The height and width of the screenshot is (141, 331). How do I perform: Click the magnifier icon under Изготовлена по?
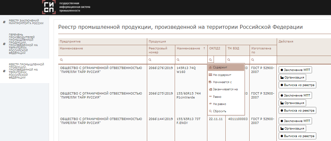click(x=253, y=60)
